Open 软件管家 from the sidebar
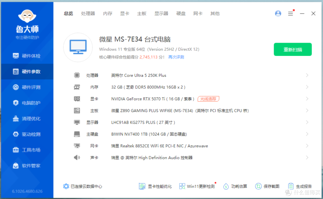Image resolution: width=323 pixels, height=199 pixels. tap(27, 166)
